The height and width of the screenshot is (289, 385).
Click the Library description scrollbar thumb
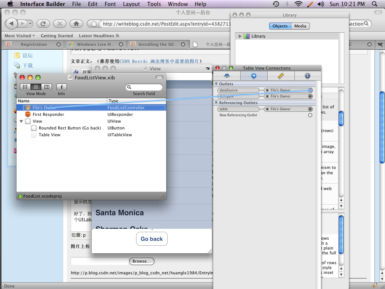pyautogui.click(x=341, y=234)
